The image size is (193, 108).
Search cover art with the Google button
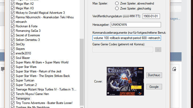[x=154, y=87]
